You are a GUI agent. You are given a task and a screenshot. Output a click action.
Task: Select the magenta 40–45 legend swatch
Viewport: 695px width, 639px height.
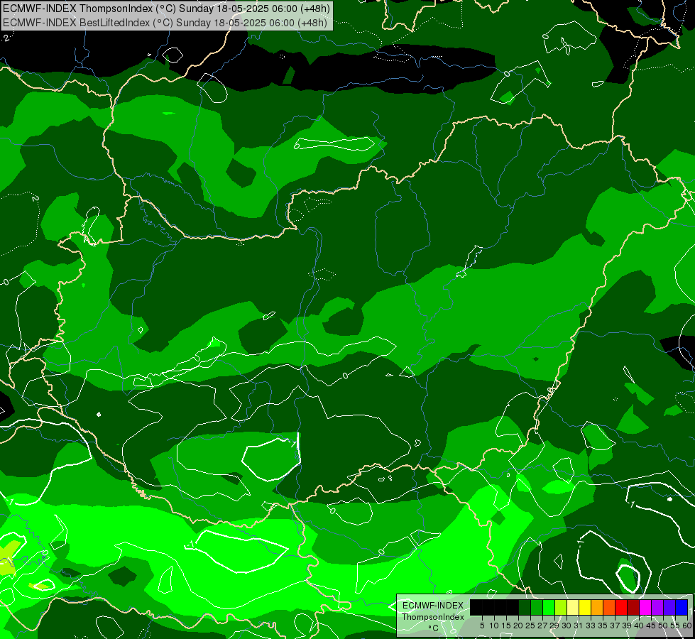click(645, 608)
